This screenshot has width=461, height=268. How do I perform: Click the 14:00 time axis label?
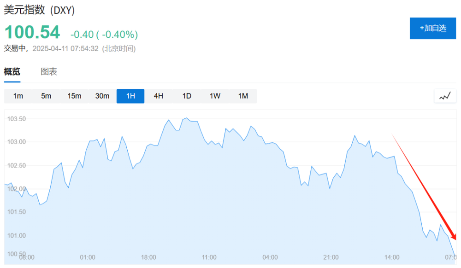click(x=392, y=257)
